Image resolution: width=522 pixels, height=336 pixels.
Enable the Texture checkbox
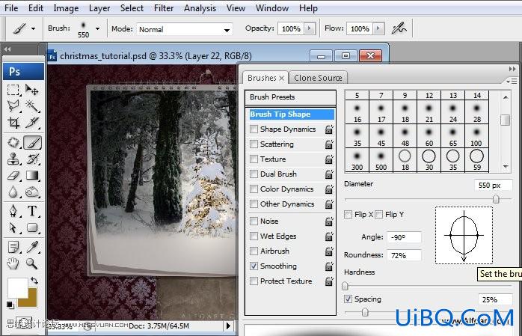254,159
